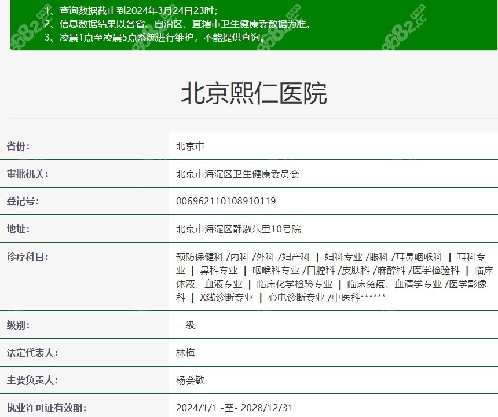Select the 主要负责人 label

point(32,380)
